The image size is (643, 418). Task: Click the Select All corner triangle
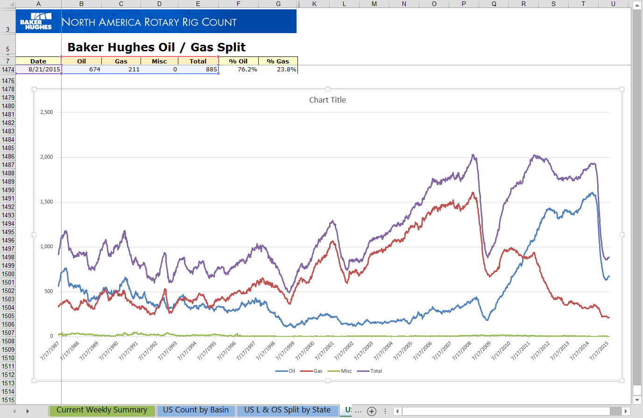8,4
